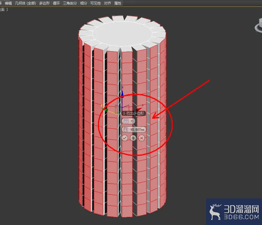This screenshot has height=225, width=262.
Task: Cancel extrusion with the red X button
Action: pos(142,138)
